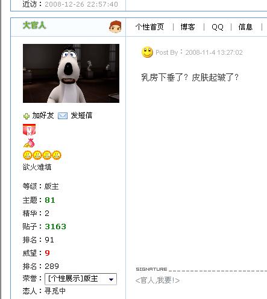The image size is (267, 299).
Task: Click the first smiley rank icon
Action: (x=28, y=155)
